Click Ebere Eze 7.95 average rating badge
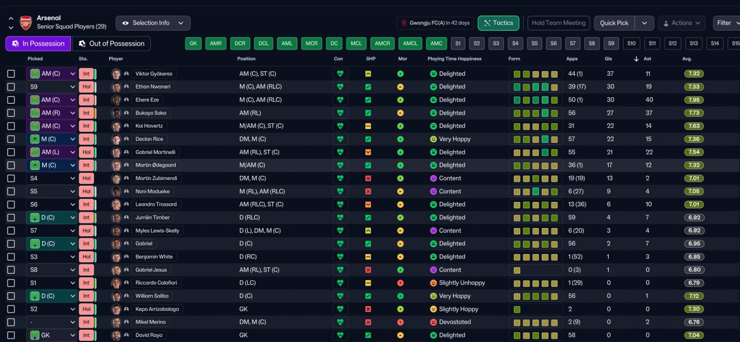 point(695,100)
